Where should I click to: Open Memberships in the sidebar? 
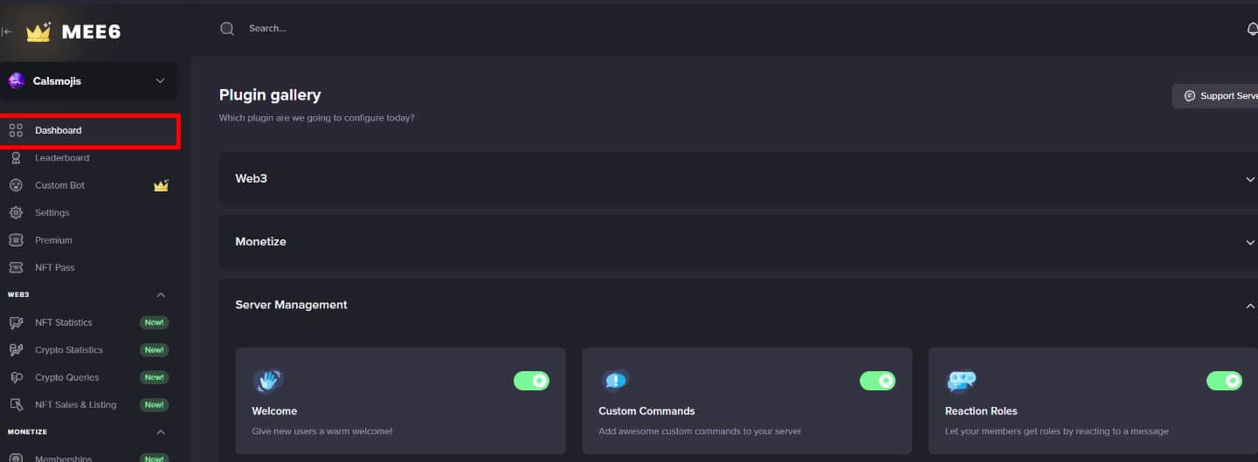pyautogui.click(x=63, y=459)
